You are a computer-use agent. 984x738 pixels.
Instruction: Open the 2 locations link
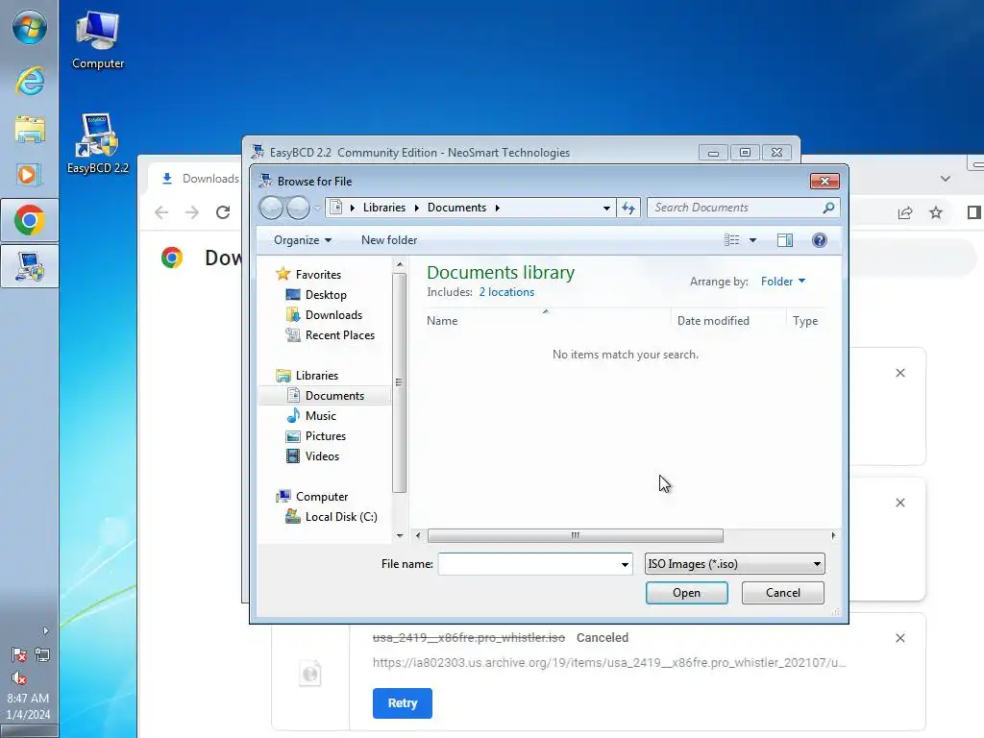click(x=506, y=292)
